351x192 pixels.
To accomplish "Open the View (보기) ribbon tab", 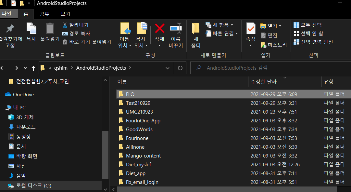I will pyautogui.click(x=66, y=14).
